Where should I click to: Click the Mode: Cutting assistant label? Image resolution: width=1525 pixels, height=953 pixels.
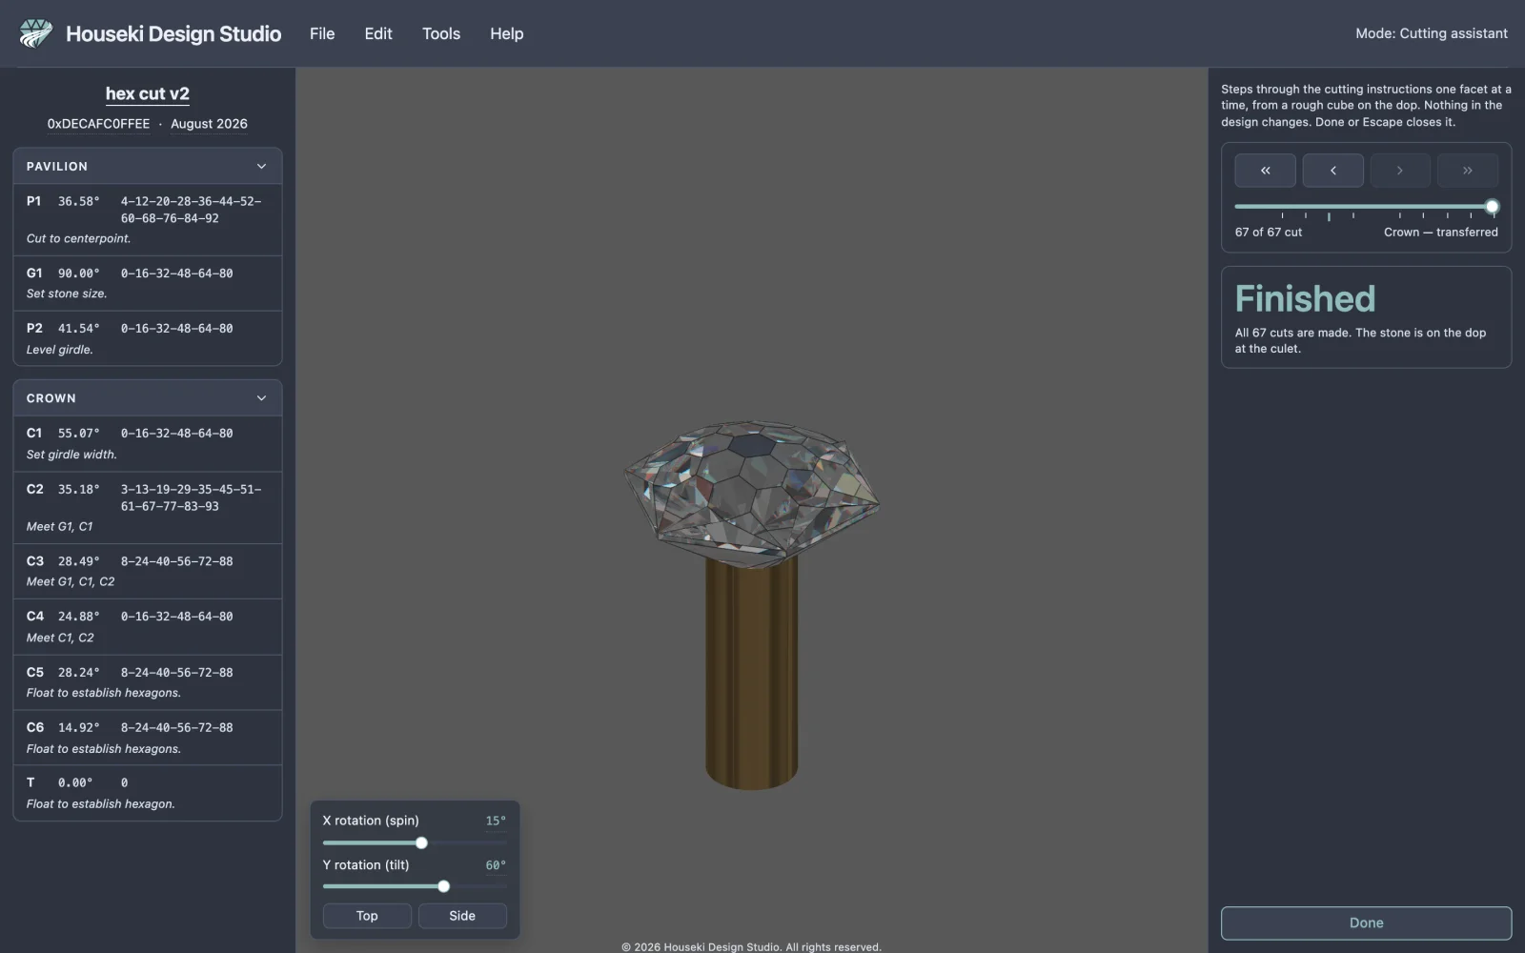point(1432,33)
